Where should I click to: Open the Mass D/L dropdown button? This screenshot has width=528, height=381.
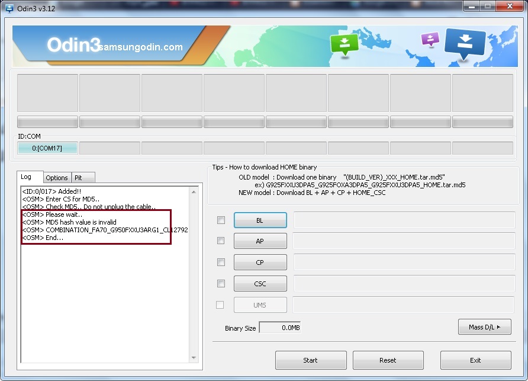[485, 327]
